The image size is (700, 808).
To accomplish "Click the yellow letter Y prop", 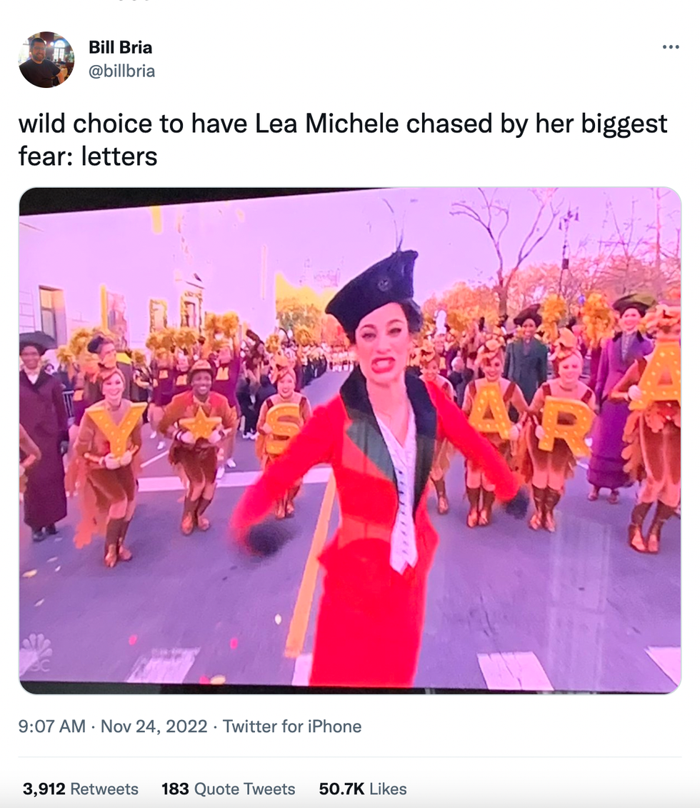I will tap(117, 429).
